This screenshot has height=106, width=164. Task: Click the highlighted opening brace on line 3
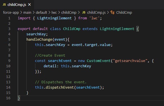tap(138, 29)
